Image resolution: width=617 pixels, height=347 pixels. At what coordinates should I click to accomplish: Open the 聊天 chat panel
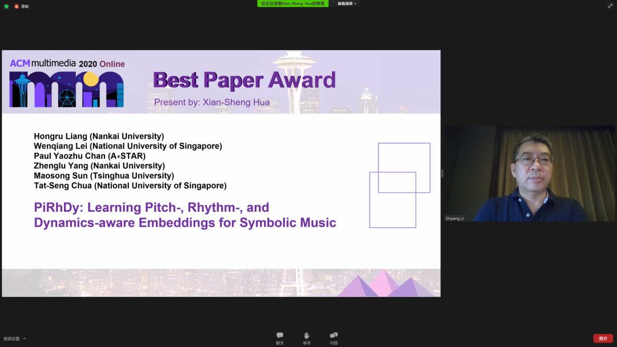point(280,338)
